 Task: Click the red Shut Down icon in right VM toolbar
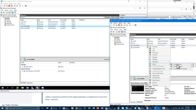[x=119, y=25]
